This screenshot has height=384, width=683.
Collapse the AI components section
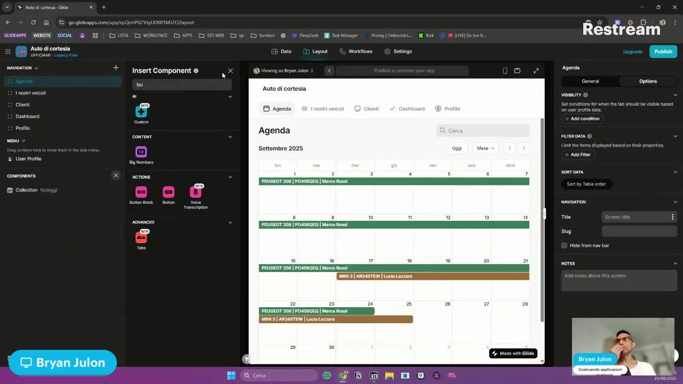click(x=230, y=97)
